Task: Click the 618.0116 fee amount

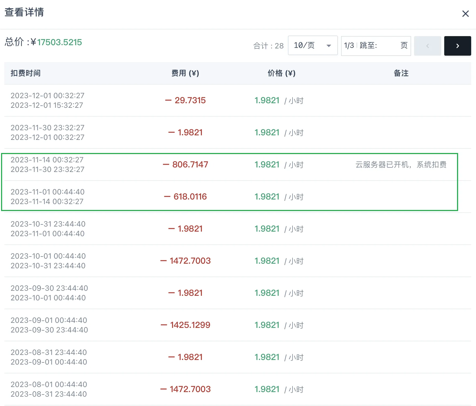Action: click(x=190, y=197)
